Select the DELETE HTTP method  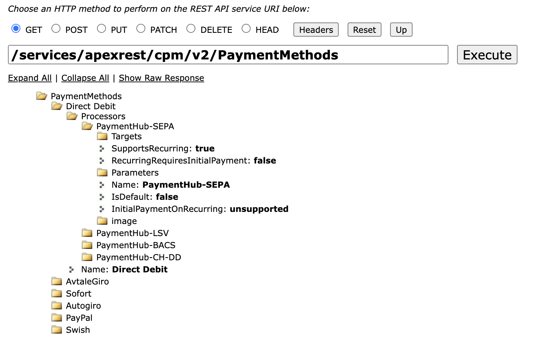pyautogui.click(x=191, y=28)
